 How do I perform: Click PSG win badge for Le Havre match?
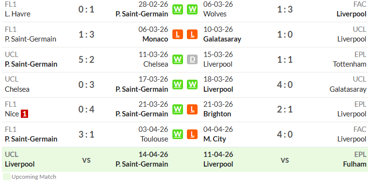tap(178, 9)
